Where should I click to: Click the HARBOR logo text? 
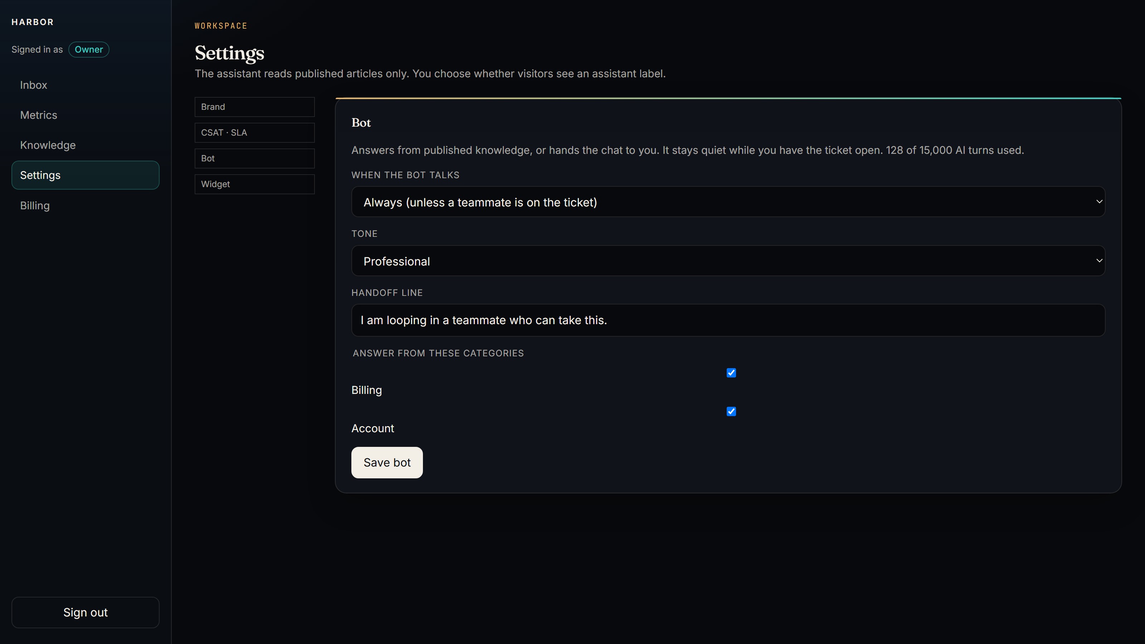click(x=33, y=22)
